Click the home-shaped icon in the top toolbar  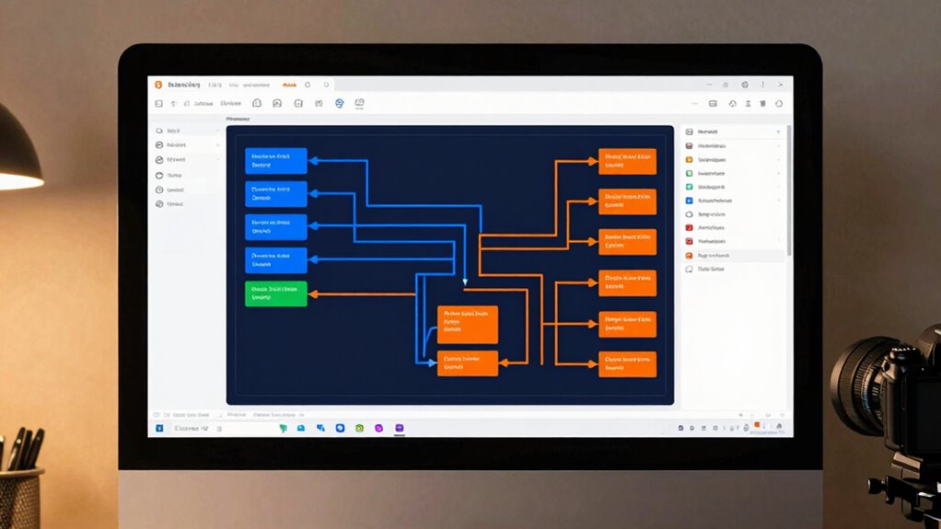(256, 104)
